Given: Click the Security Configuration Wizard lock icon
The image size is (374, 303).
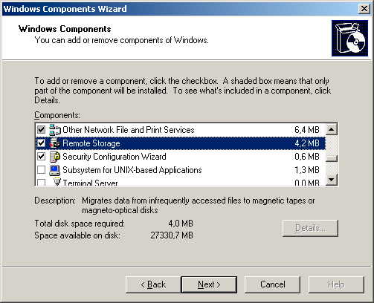Looking at the screenshot, I should 55,157.
